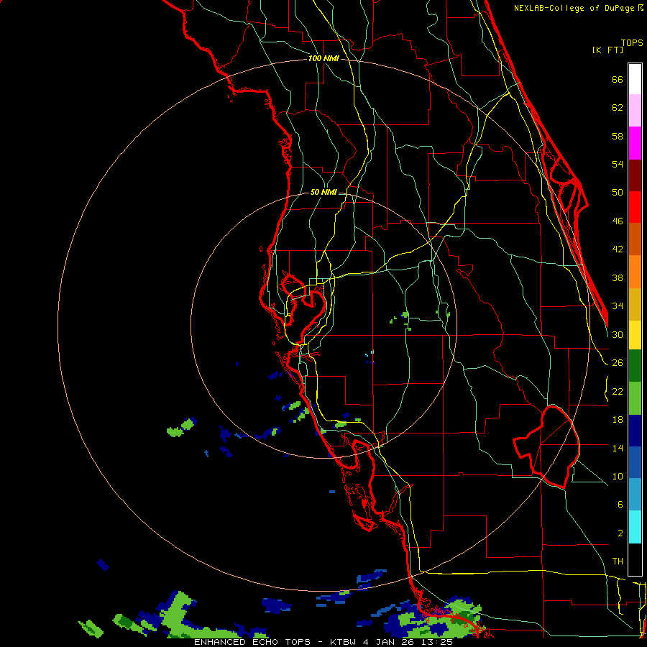
Task: Click the 38 legend value
Action: point(618,277)
